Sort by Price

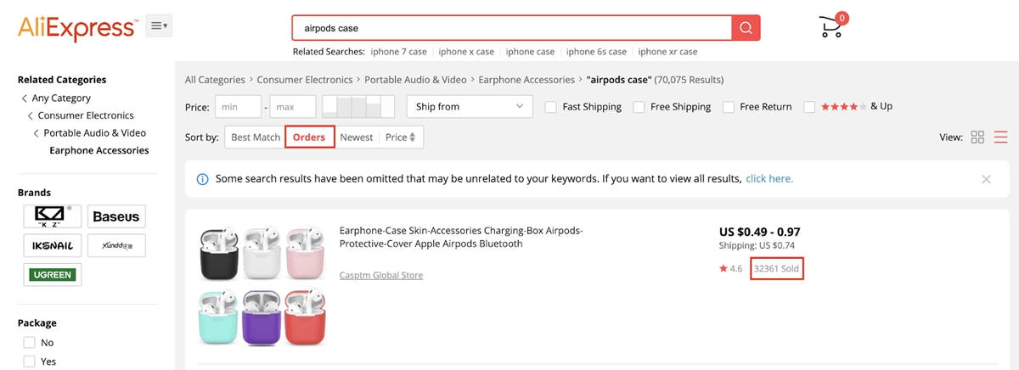401,137
